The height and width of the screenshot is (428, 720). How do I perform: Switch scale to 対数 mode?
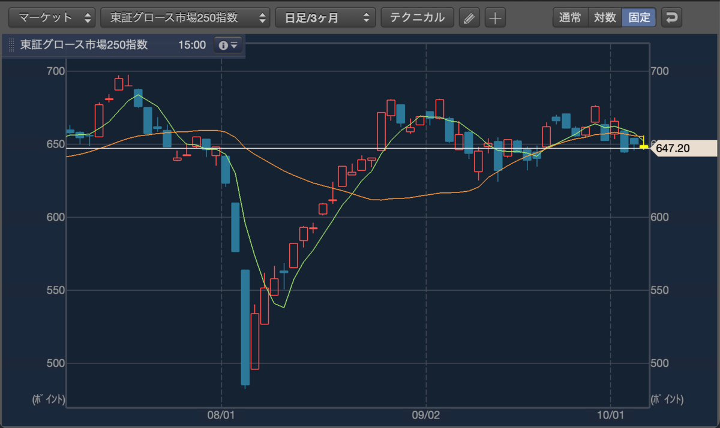point(605,18)
